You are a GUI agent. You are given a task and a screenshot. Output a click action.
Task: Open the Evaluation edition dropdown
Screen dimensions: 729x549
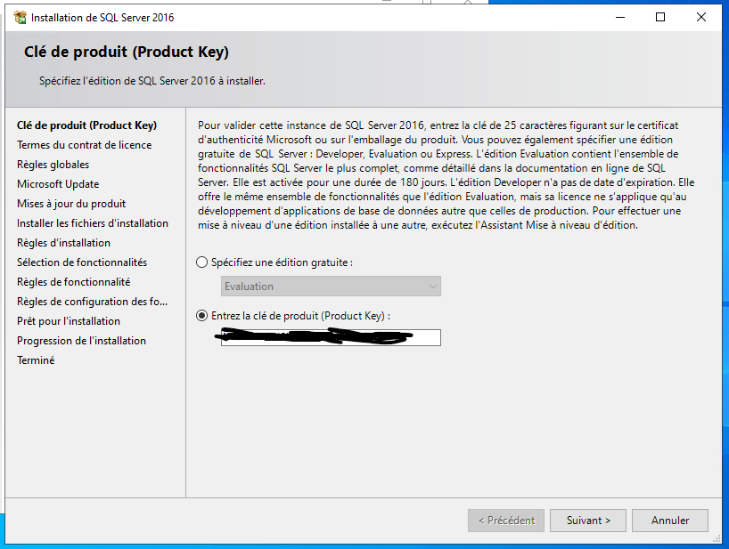click(x=331, y=287)
